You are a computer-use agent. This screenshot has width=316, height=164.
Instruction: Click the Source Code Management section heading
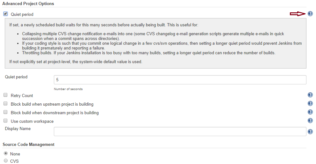pos(28,144)
